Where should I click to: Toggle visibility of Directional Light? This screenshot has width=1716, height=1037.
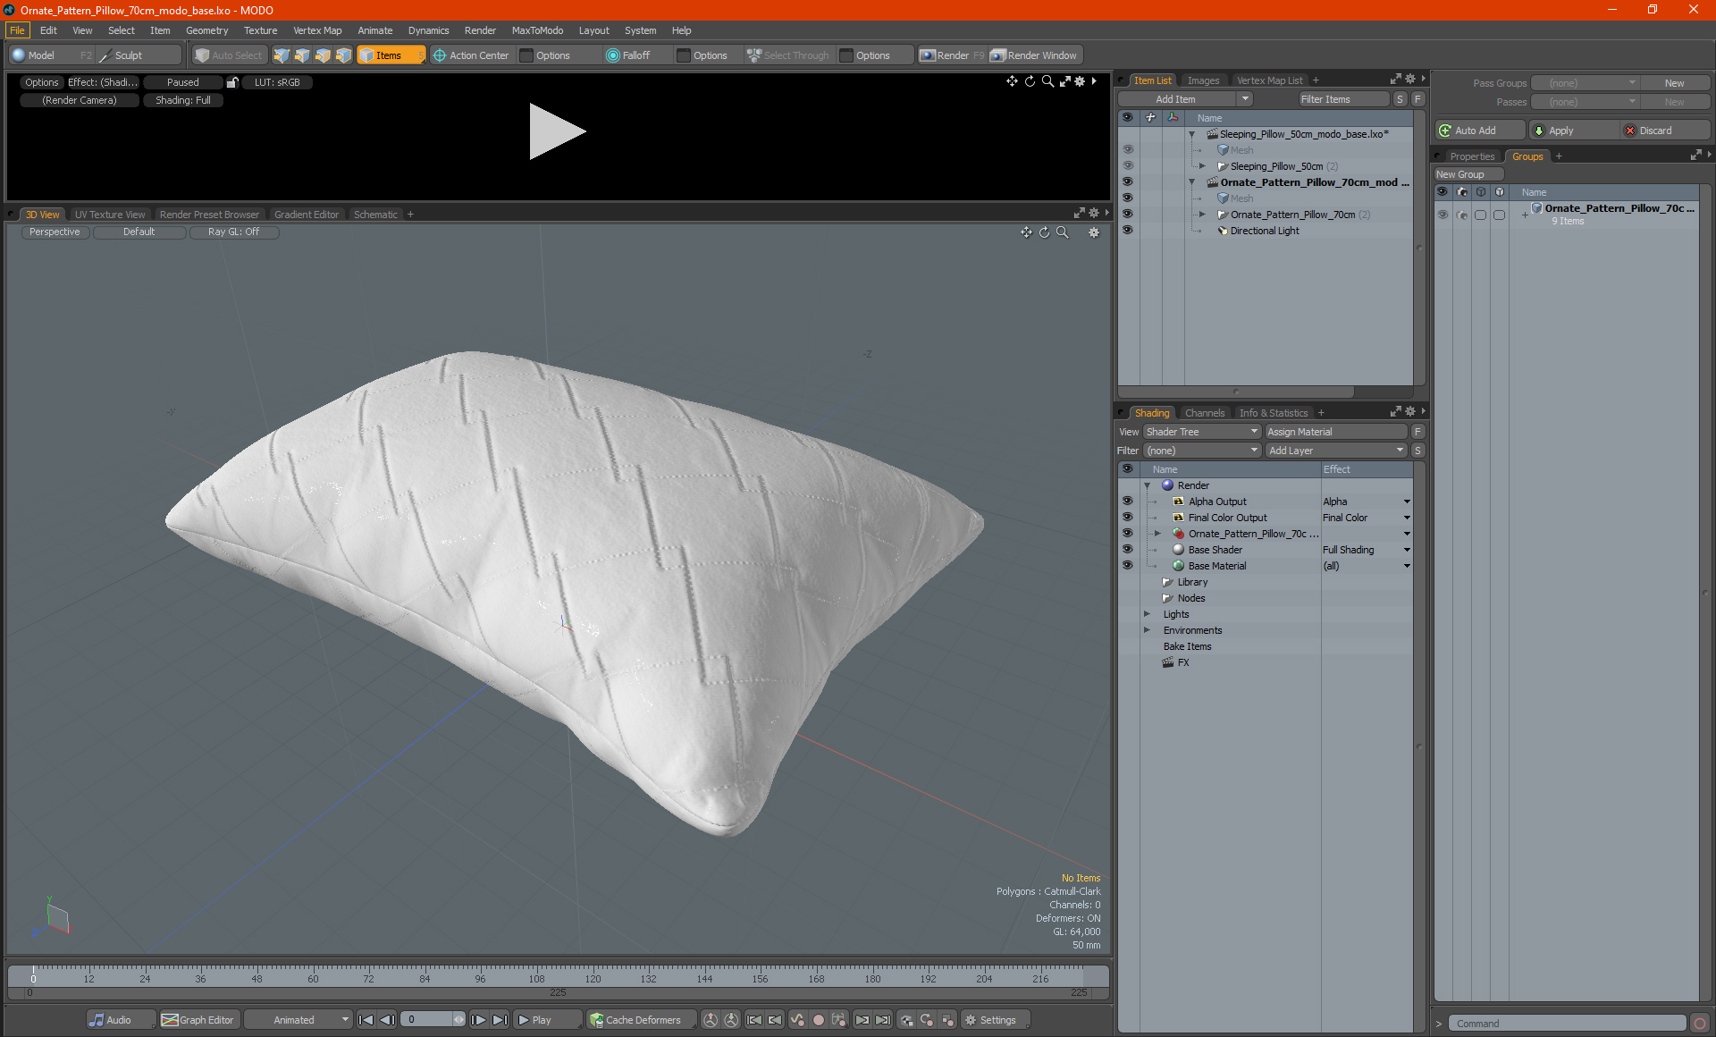tap(1128, 231)
